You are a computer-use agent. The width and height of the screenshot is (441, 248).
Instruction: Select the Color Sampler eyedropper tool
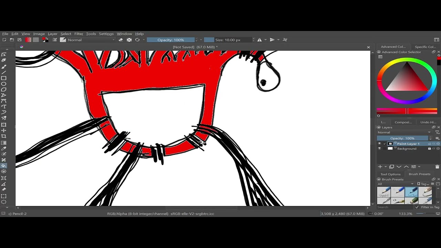[4, 148]
